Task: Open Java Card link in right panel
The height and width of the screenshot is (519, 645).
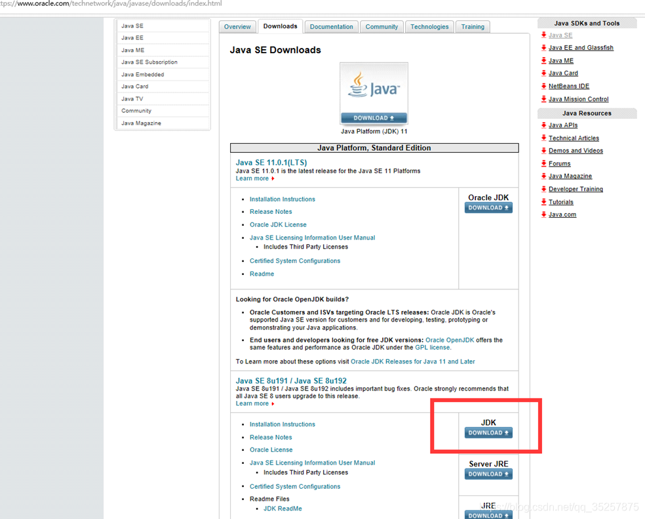Action: (x=563, y=73)
